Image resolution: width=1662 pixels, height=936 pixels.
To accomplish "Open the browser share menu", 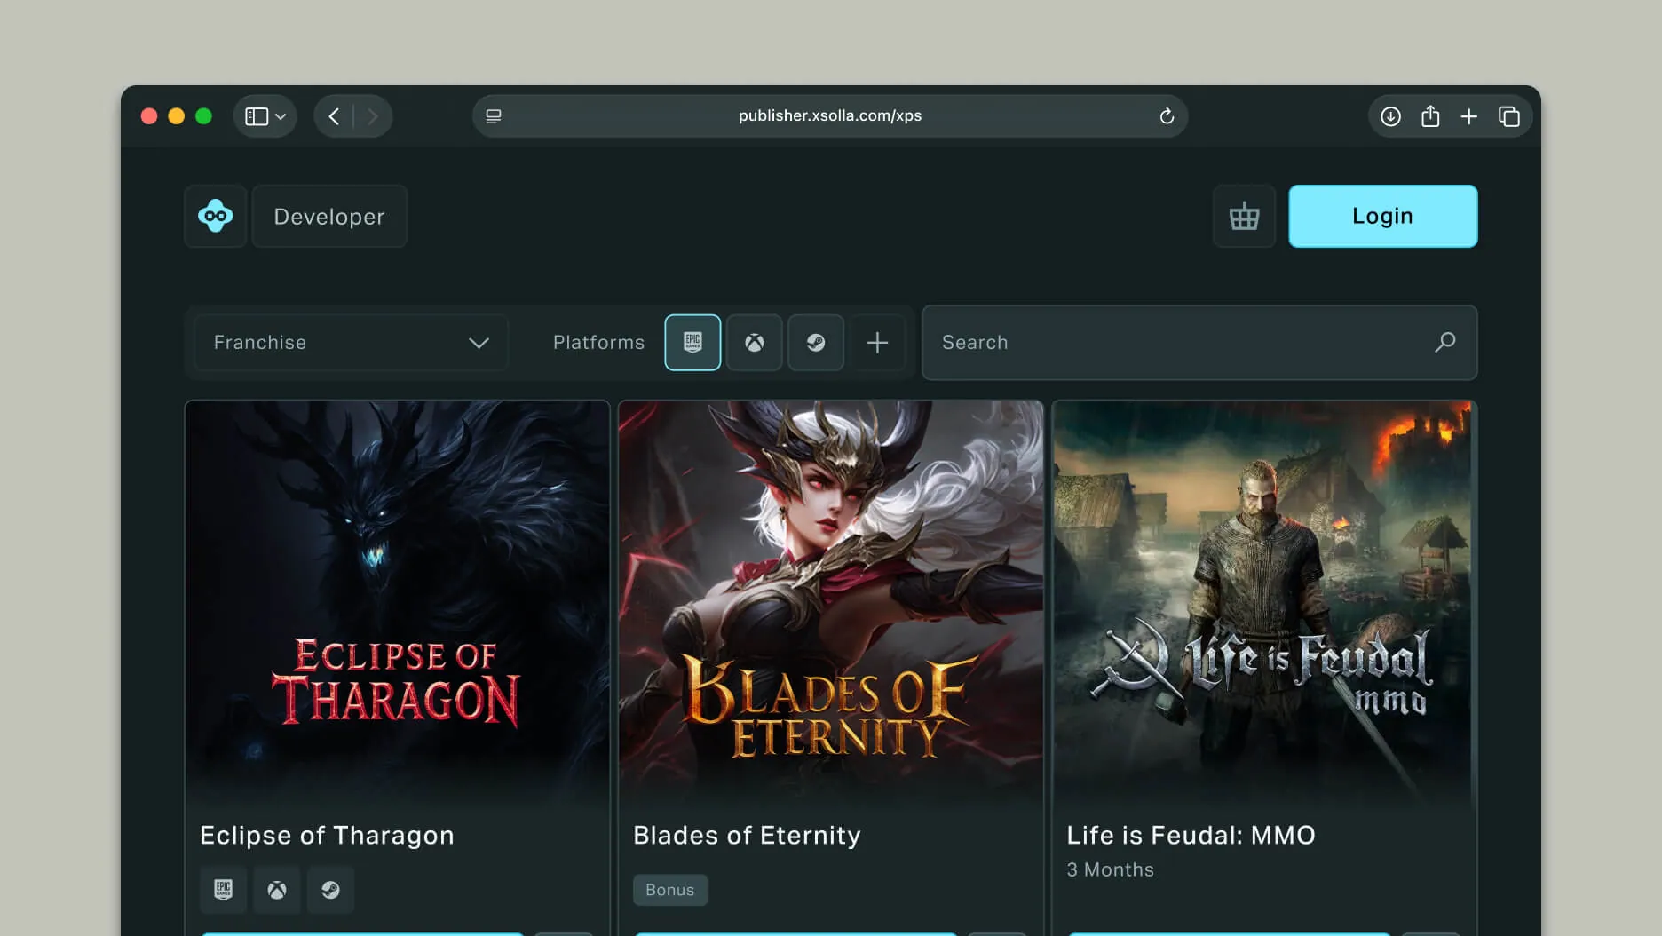I will pos(1430,116).
